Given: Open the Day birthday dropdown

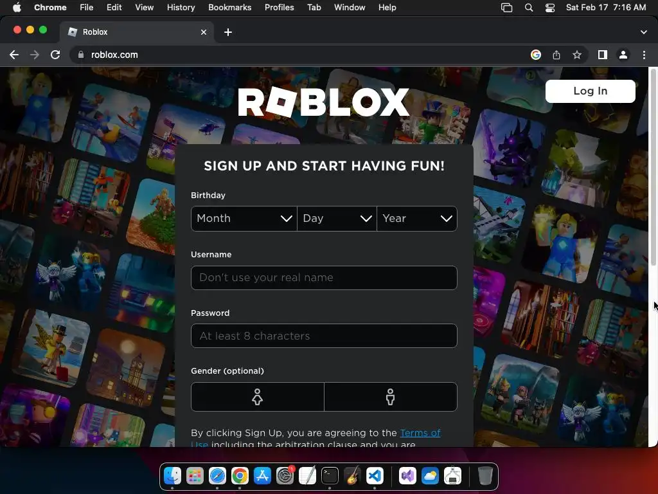Looking at the screenshot, I should 337,219.
